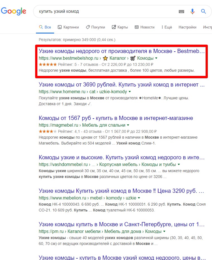
Task: Click cart icon before Комоды breadcrumb
Action: pos(132,58)
